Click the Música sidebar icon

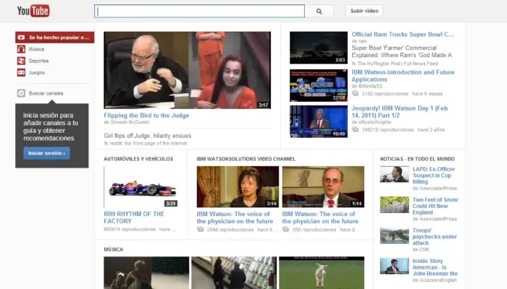pos(22,49)
